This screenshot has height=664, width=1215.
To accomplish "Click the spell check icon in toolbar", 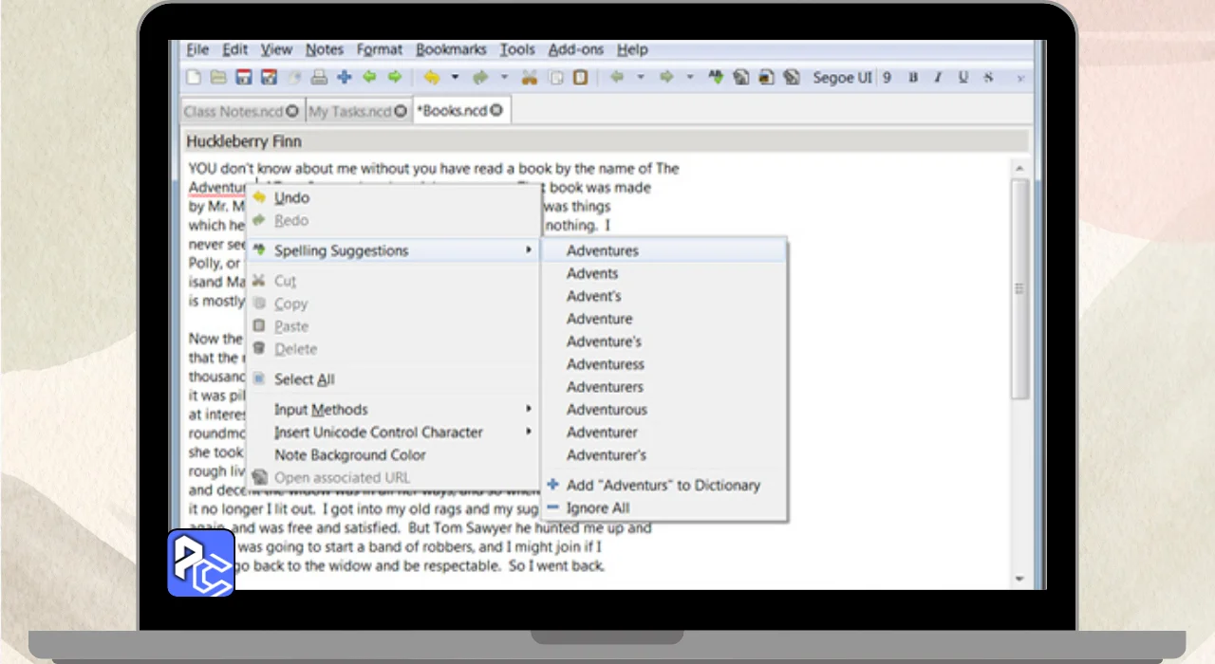I will [718, 78].
